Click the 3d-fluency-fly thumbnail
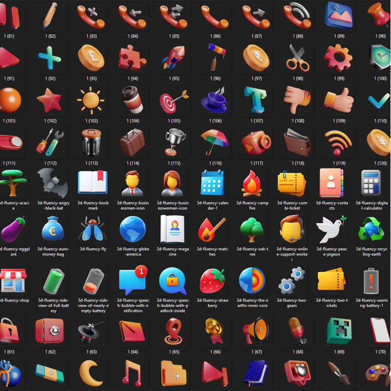This screenshot has width=391, height=391. [x=93, y=229]
